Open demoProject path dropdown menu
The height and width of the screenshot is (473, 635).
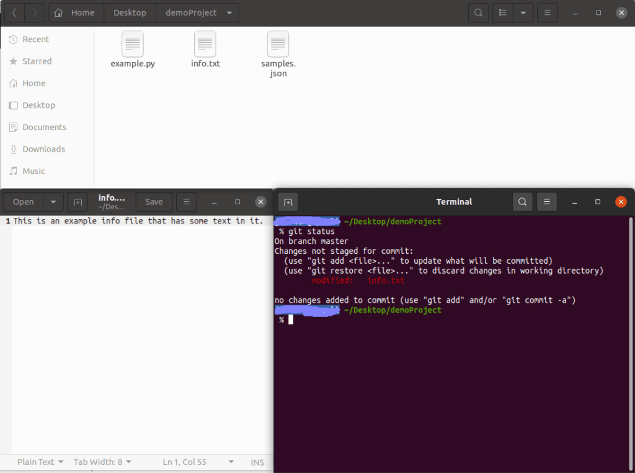[x=229, y=12]
